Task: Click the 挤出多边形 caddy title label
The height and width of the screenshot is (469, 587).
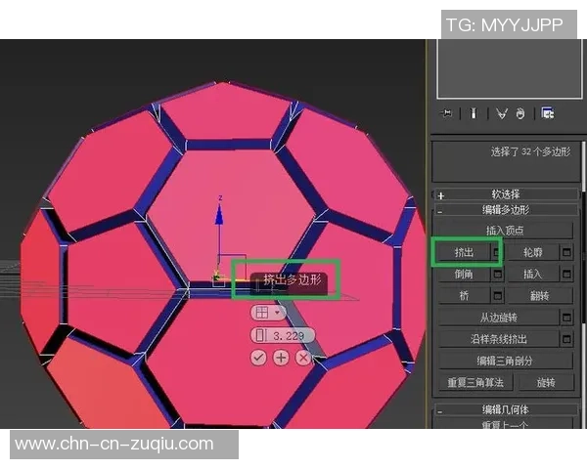Action: (x=292, y=279)
